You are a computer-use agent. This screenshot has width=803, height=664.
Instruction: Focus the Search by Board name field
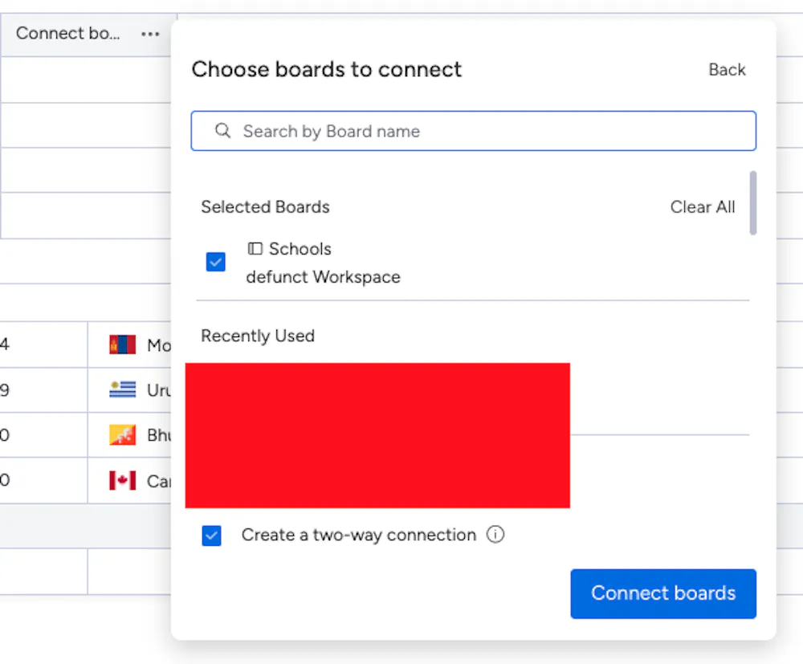coord(482,131)
